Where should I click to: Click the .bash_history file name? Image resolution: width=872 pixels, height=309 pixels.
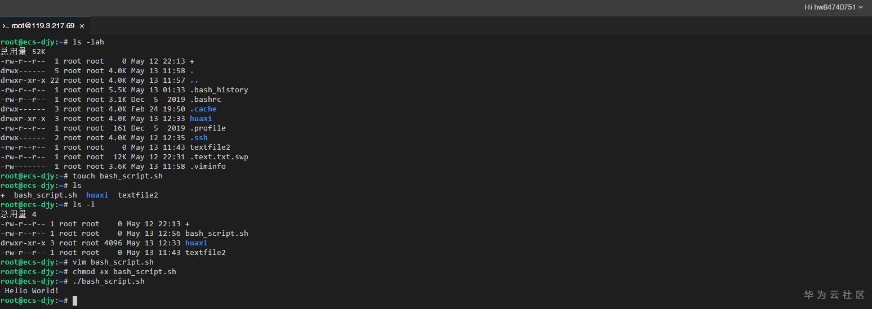[219, 90]
